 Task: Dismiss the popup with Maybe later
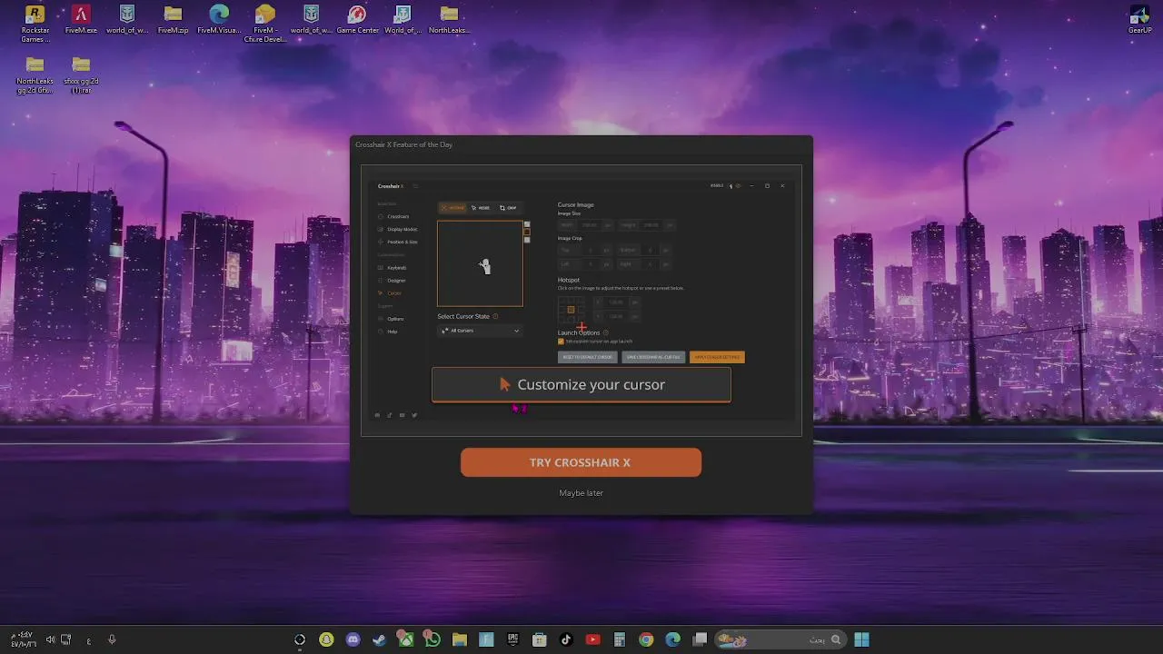coord(581,493)
